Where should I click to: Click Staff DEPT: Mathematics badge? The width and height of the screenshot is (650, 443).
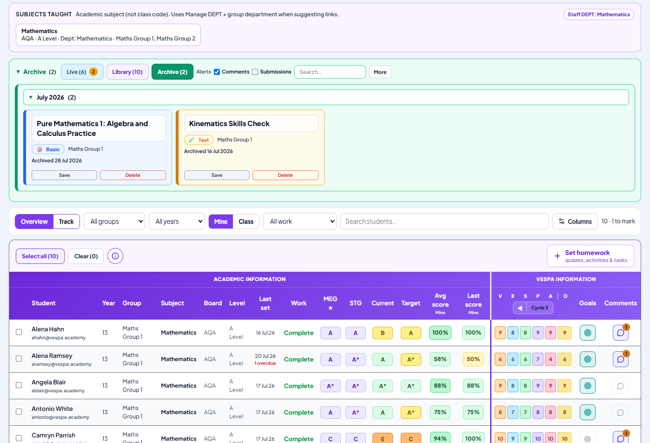coord(599,14)
